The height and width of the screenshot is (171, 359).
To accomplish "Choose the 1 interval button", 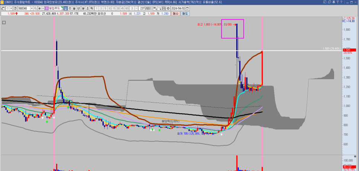I will [97, 8].
